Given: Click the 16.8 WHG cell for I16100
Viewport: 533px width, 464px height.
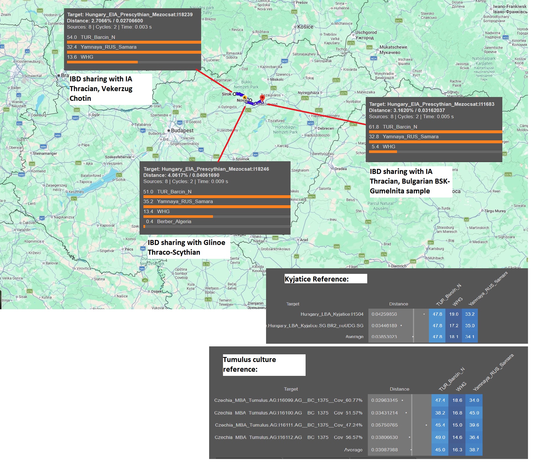Looking at the screenshot, I should pos(457,413).
